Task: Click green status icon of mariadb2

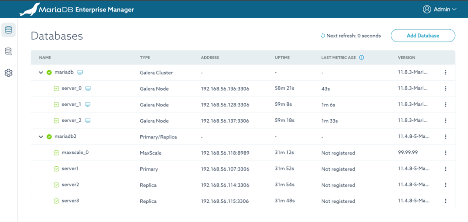Action: coord(49,137)
